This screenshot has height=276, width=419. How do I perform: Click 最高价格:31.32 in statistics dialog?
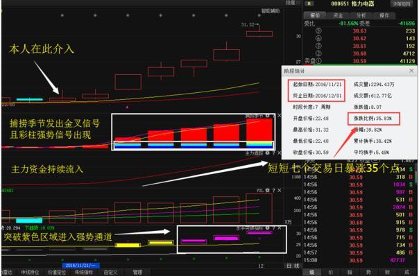(311, 130)
